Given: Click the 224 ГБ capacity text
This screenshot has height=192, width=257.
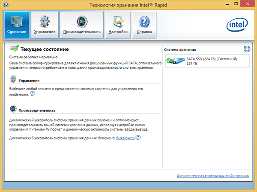Looking at the screenshot, I should click(191, 63).
